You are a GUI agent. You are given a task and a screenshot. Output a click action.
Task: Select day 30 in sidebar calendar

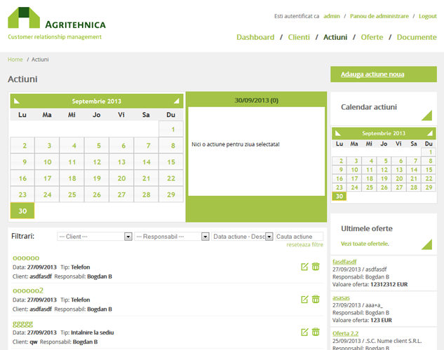(x=339, y=196)
